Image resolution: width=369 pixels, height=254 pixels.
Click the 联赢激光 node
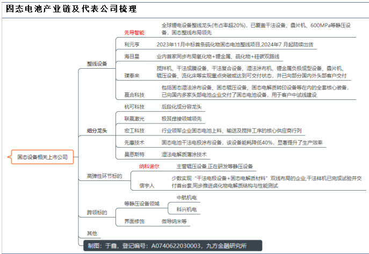[134, 119]
